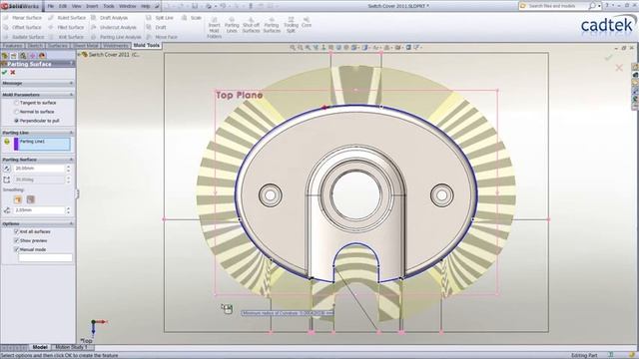Screen dimensions: 639x359
Task: Toggle Show preview checkbox
Action: [17, 240]
